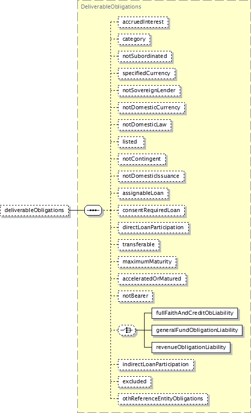Screen dimensions: 251x413
Task: Select the listed element
Action: (131, 142)
